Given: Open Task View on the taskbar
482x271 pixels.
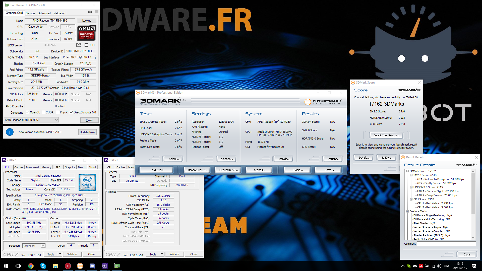Looking at the screenshot, I should click(x=18, y=266).
